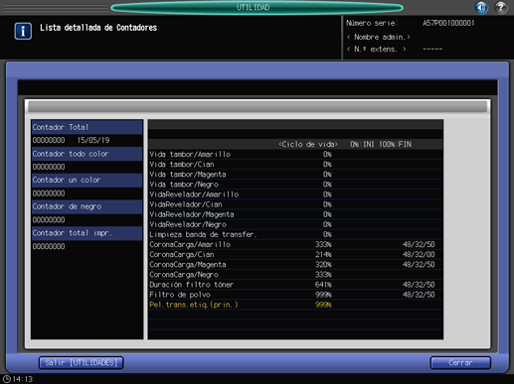
Task: Click the blue information icon
Action: [x=23, y=31]
